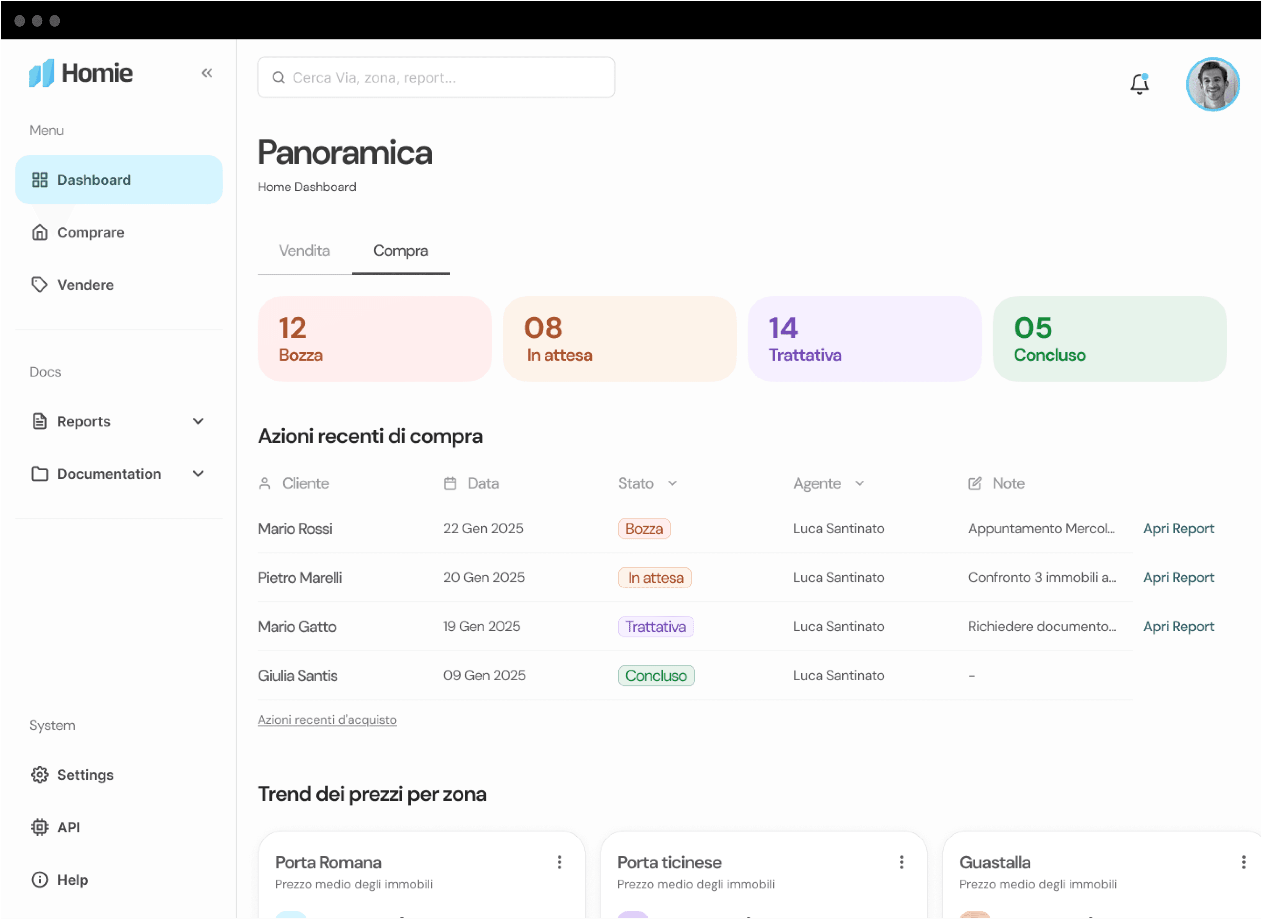
Task: Open the user profile avatar
Action: [x=1213, y=85]
